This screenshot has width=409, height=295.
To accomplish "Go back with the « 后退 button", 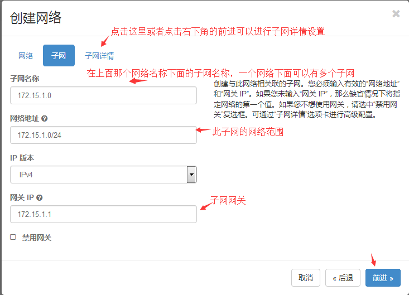I will coord(343,277).
